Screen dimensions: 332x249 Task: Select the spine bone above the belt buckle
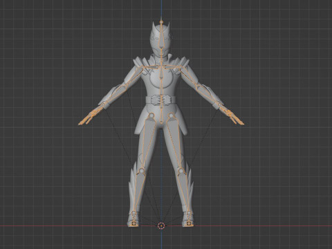[161, 87]
